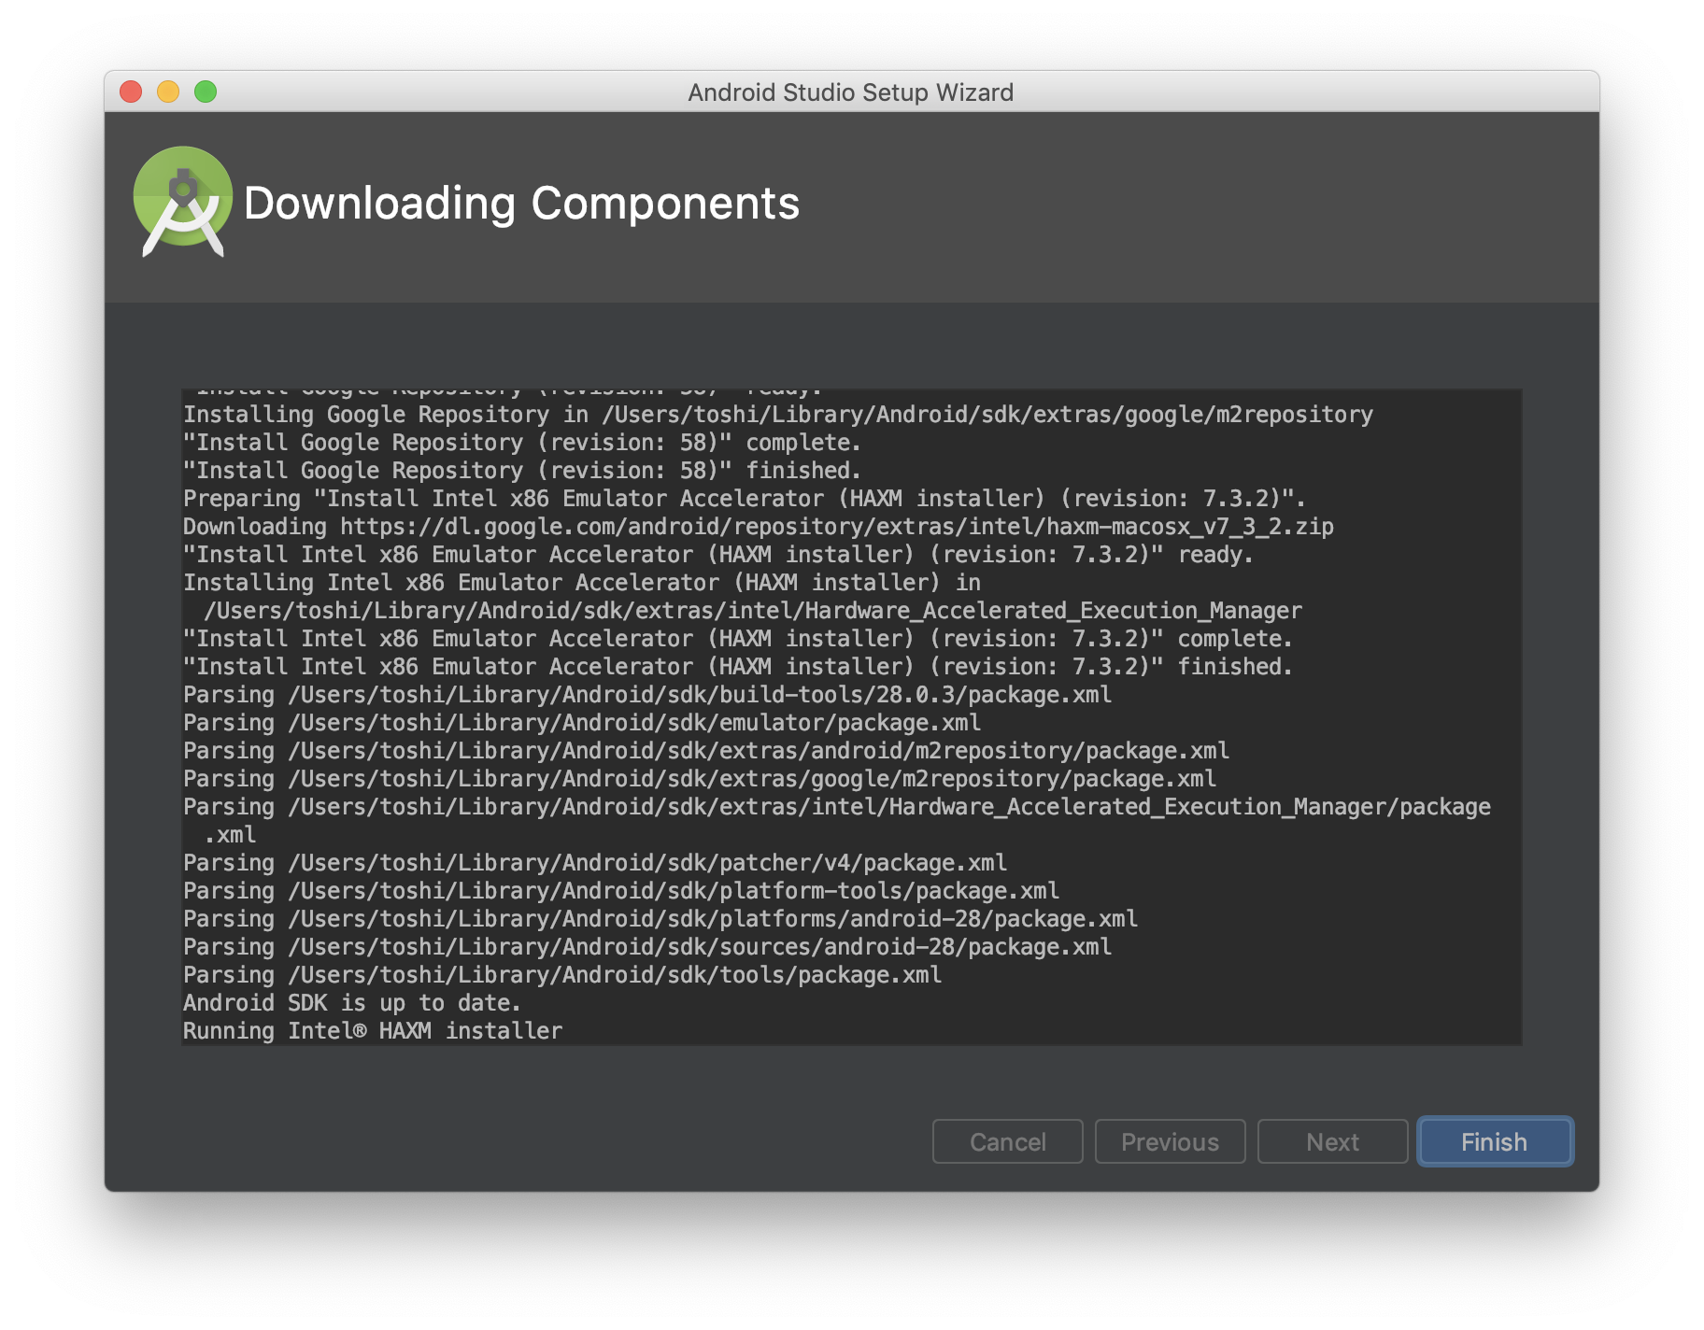The width and height of the screenshot is (1704, 1330).
Task: Click the HAXM installer 'finished.' log line
Action: pos(738,667)
